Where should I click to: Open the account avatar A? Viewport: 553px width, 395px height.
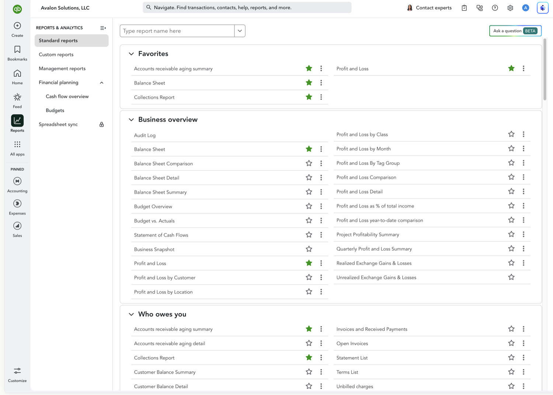[x=526, y=8]
